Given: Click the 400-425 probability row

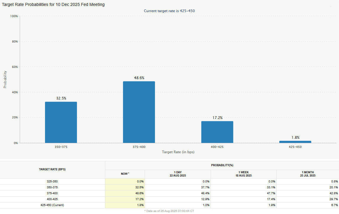Looking at the screenshot, I should [x=53, y=199].
